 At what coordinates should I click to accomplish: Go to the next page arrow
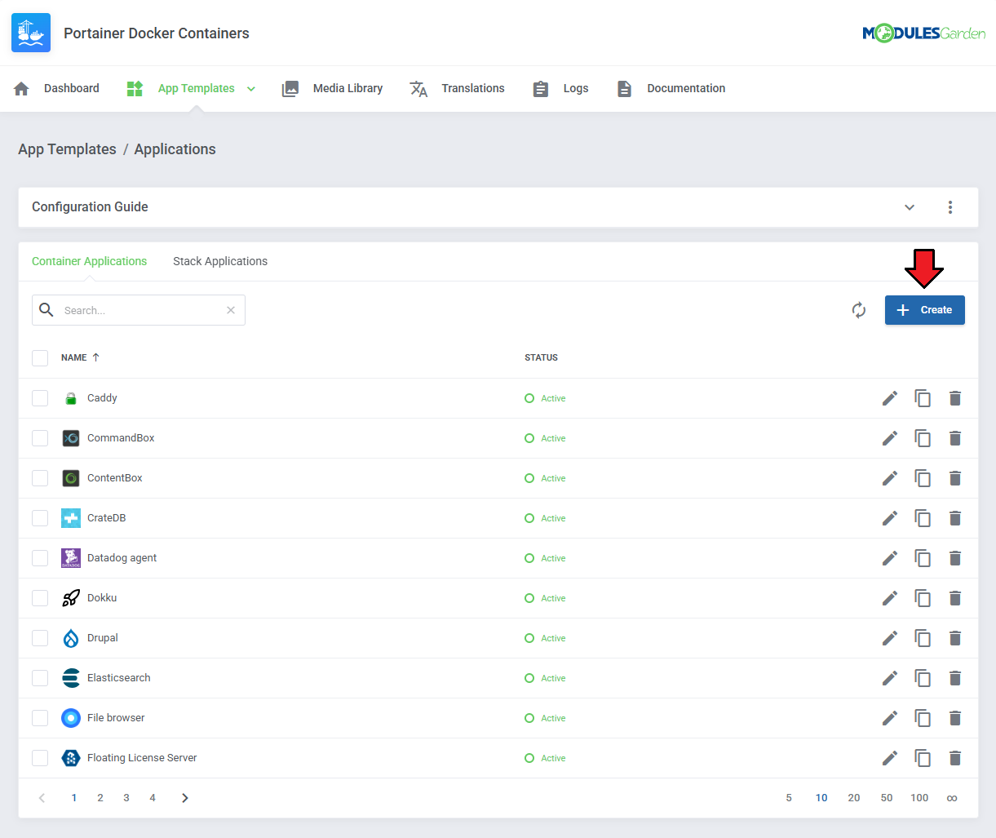click(185, 798)
